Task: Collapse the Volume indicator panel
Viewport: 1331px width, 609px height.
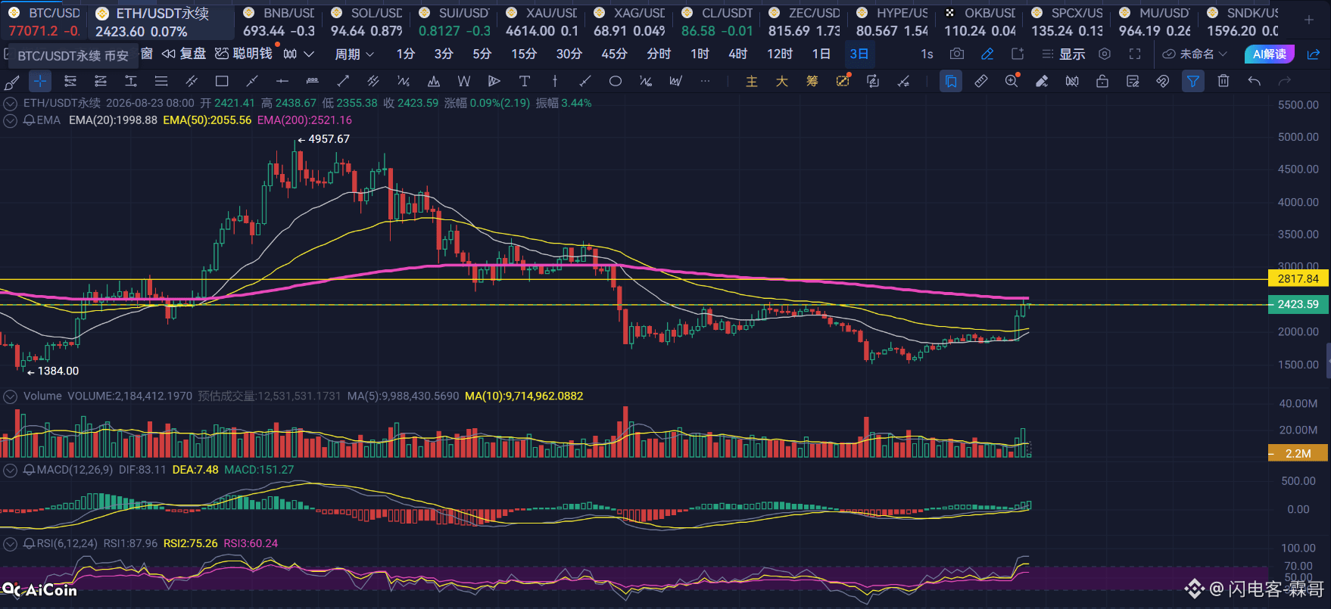Action: coord(11,396)
